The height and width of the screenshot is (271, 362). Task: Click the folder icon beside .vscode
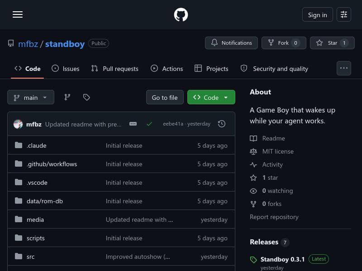pyautogui.click(x=19, y=182)
